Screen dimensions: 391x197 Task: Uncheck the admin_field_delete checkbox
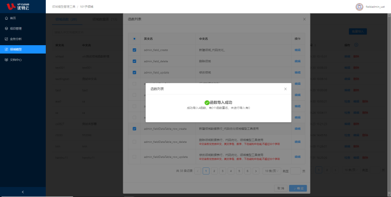pos(134,61)
